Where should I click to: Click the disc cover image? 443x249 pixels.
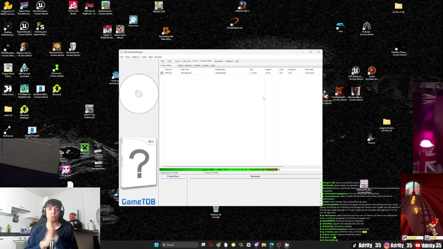coord(139,94)
